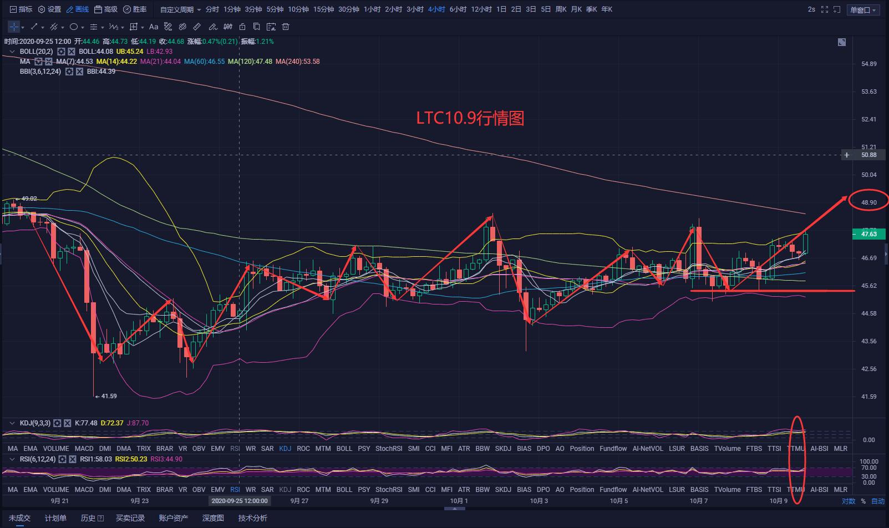
Task: Click the 10月 1 date on time axis
Action: [459, 501]
